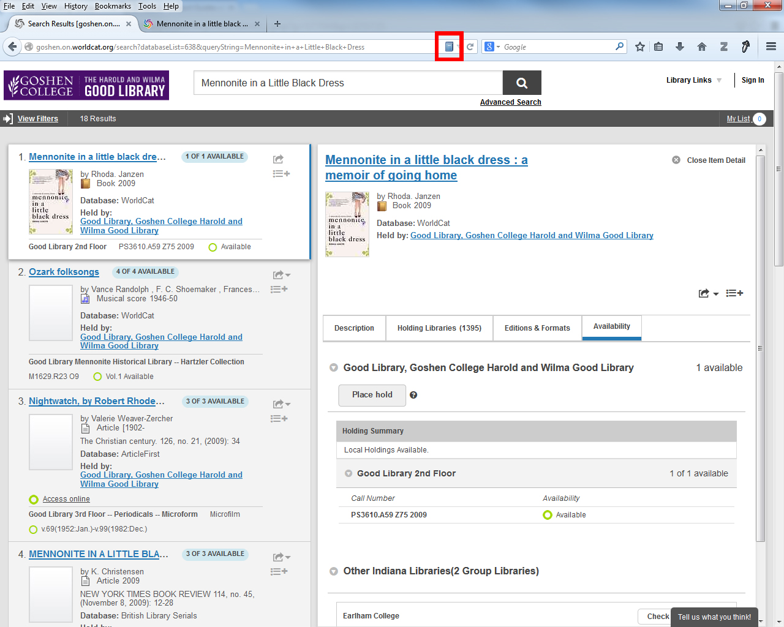Collapse Other Indiana Libraries section
Viewport: 784px width, 627px height.
(334, 571)
